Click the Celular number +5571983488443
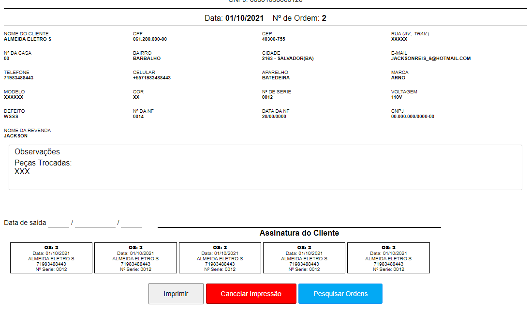 click(x=152, y=78)
